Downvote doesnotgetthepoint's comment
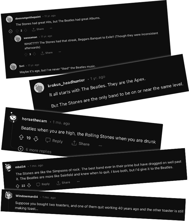Screen dimensions: 189x221 point(25,30)
